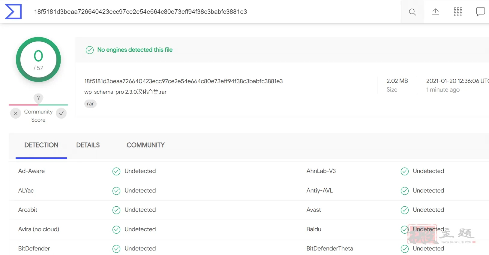Screen dimensions: 489x255
Task: Click the Undetected check icon for ALYac
Action: [x=116, y=191]
